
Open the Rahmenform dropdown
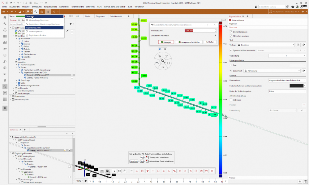[287, 80]
